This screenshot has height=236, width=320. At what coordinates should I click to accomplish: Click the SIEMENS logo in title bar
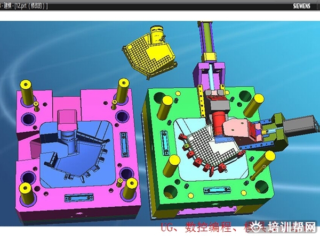tap(304, 5)
